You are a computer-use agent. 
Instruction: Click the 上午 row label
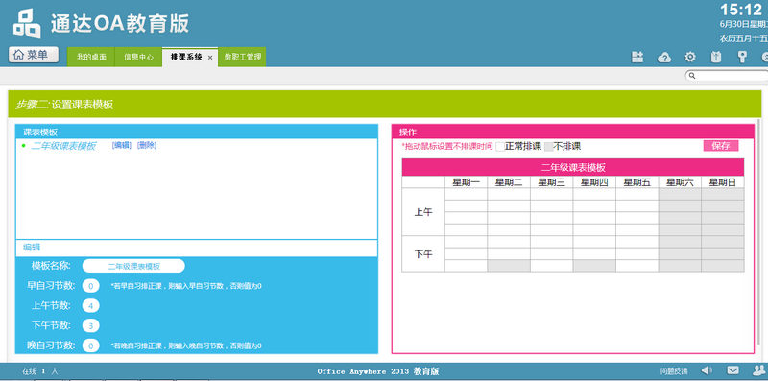(423, 212)
